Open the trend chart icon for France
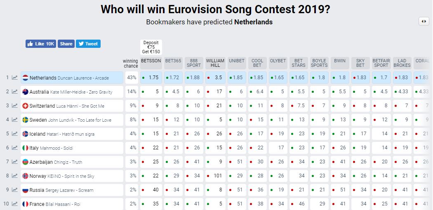 (x=14, y=204)
